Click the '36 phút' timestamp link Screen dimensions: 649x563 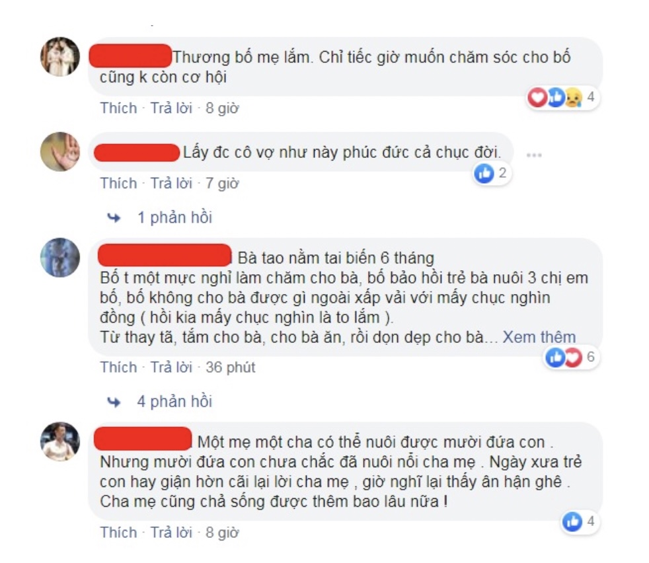tap(231, 367)
